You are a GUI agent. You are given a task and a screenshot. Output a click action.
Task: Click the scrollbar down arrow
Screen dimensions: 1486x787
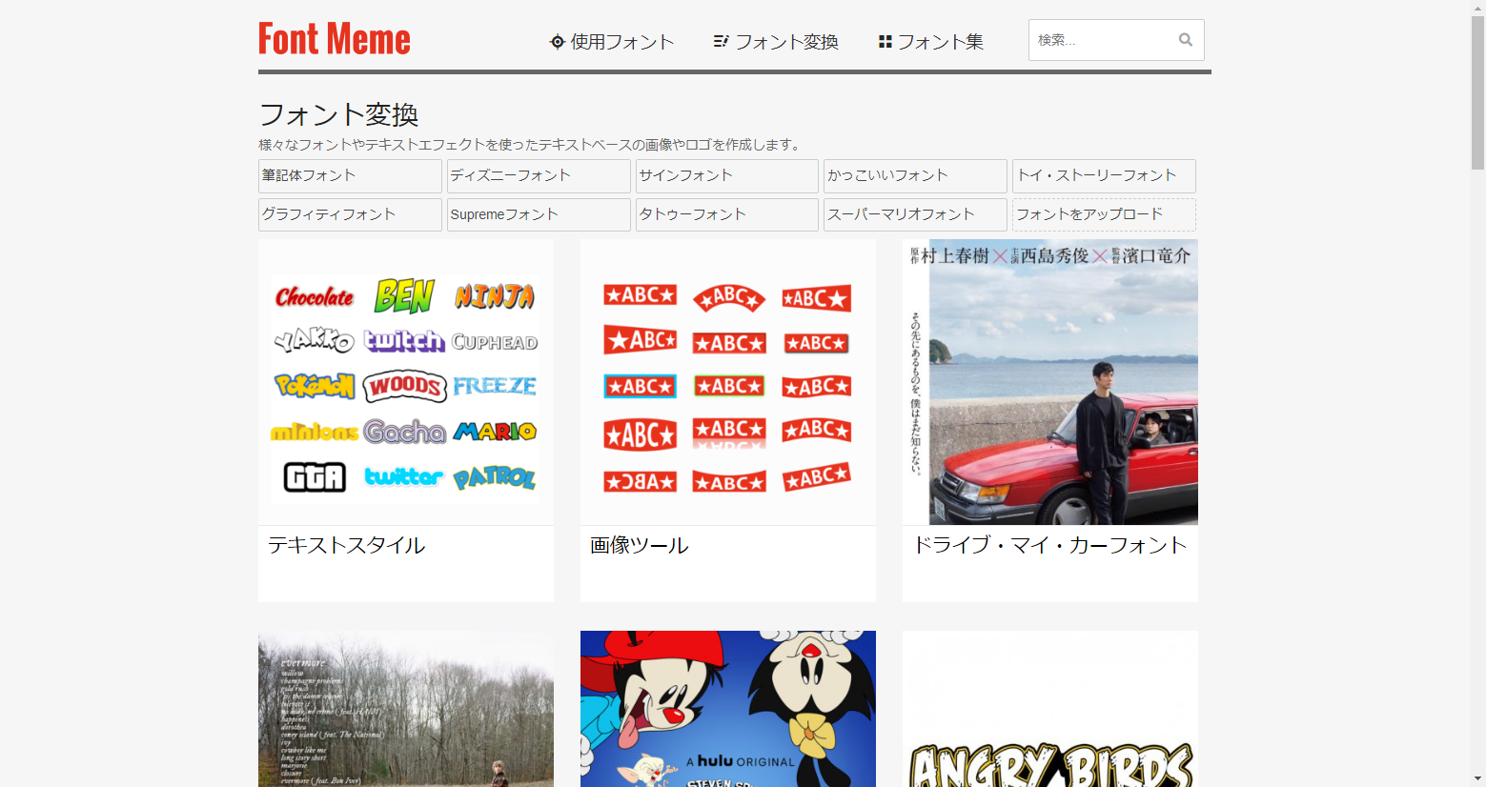1478,779
